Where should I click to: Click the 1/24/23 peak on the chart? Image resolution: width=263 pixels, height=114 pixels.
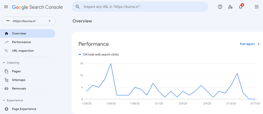coord(111,64)
